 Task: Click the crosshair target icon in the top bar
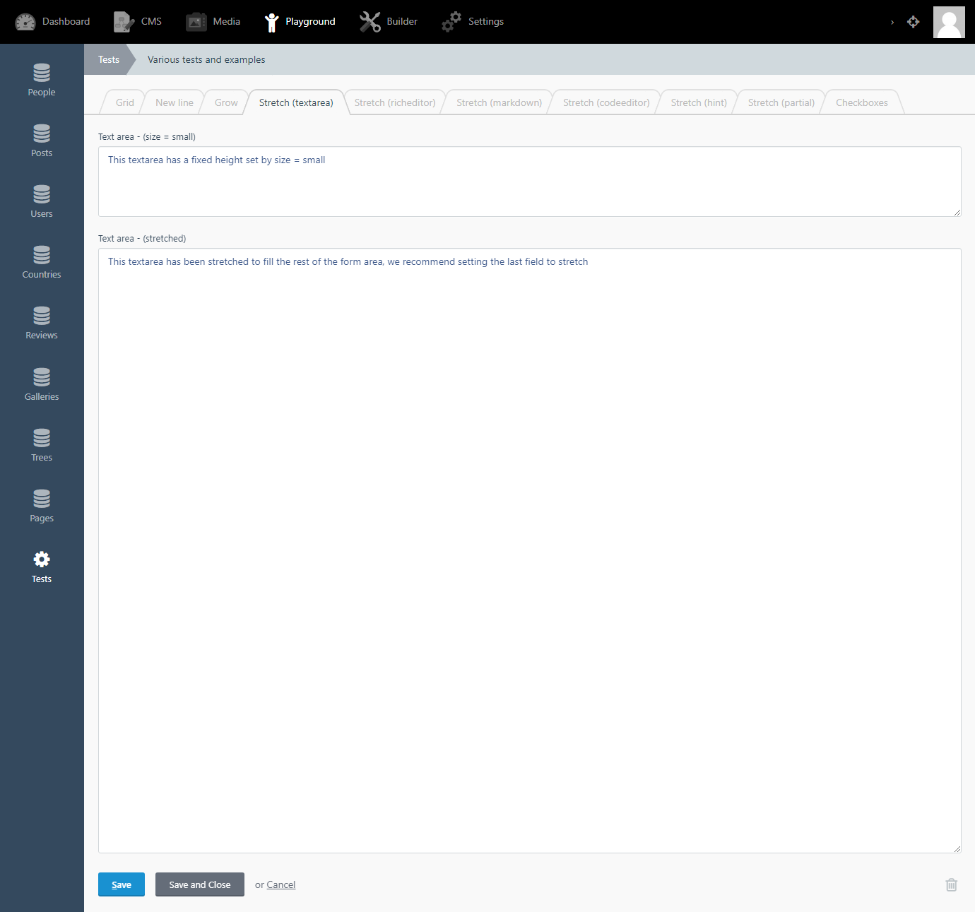click(914, 22)
